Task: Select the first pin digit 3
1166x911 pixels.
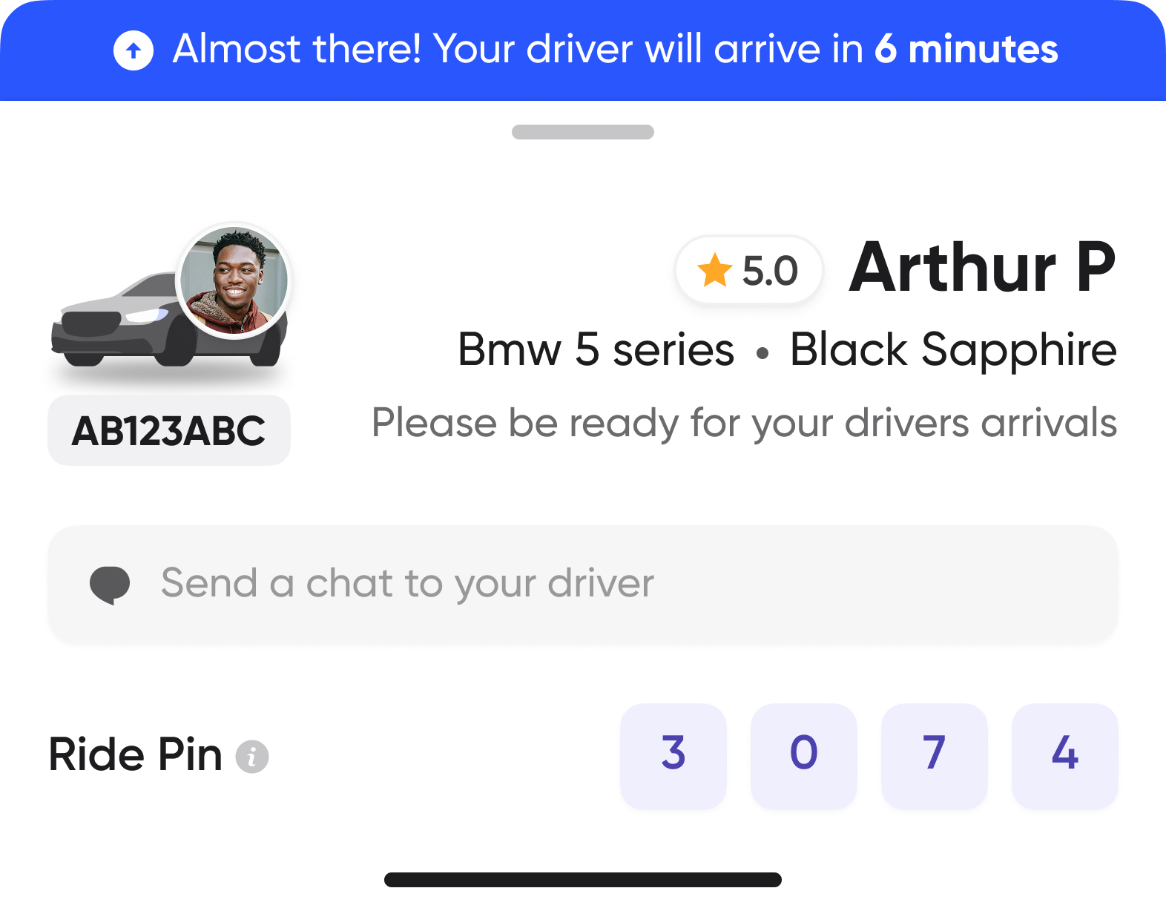Action: coord(673,755)
